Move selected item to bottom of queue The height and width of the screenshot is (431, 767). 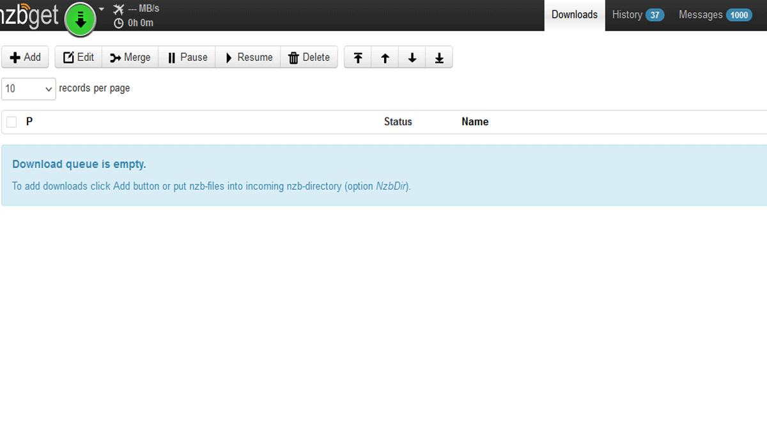[x=439, y=57]
